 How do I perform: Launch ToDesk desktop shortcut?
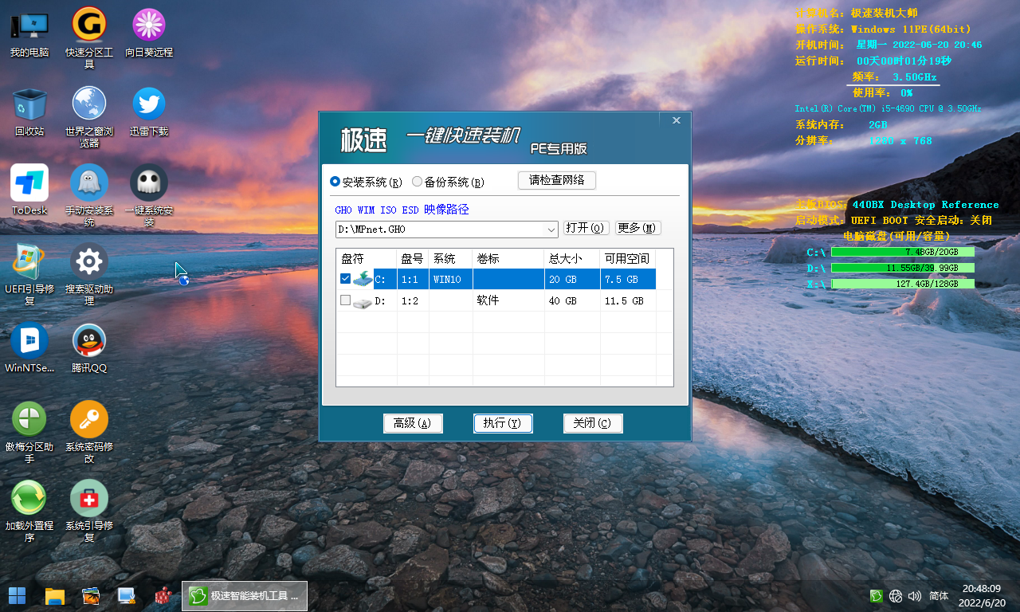tap(29, 190)
